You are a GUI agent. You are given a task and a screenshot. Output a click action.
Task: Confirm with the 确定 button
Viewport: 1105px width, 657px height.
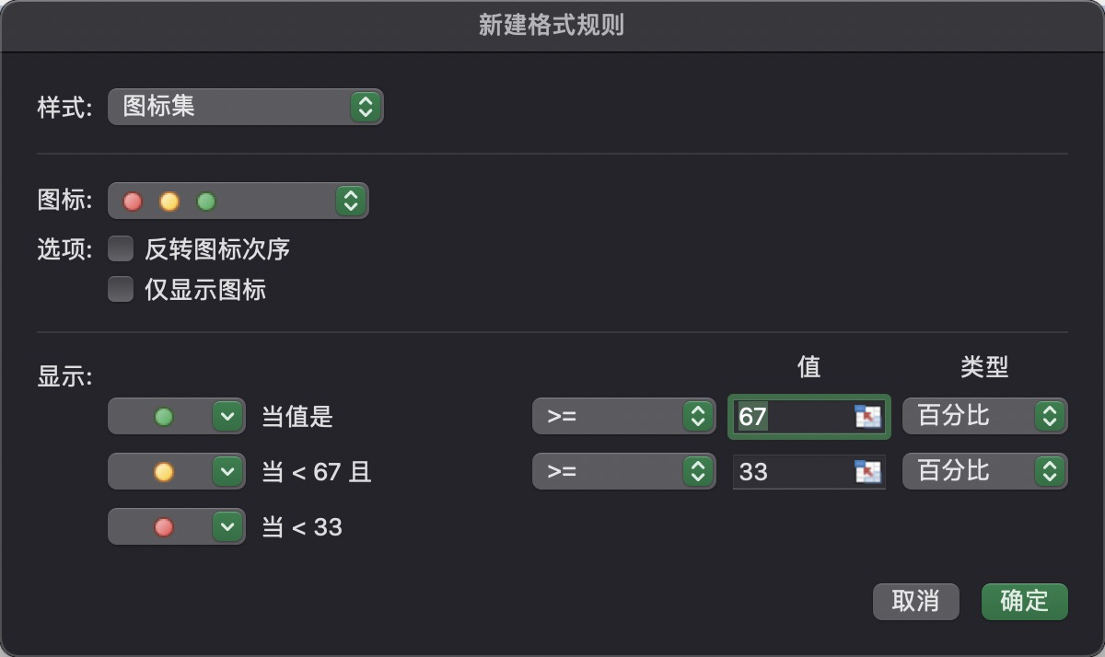(x=1024, y=602)
